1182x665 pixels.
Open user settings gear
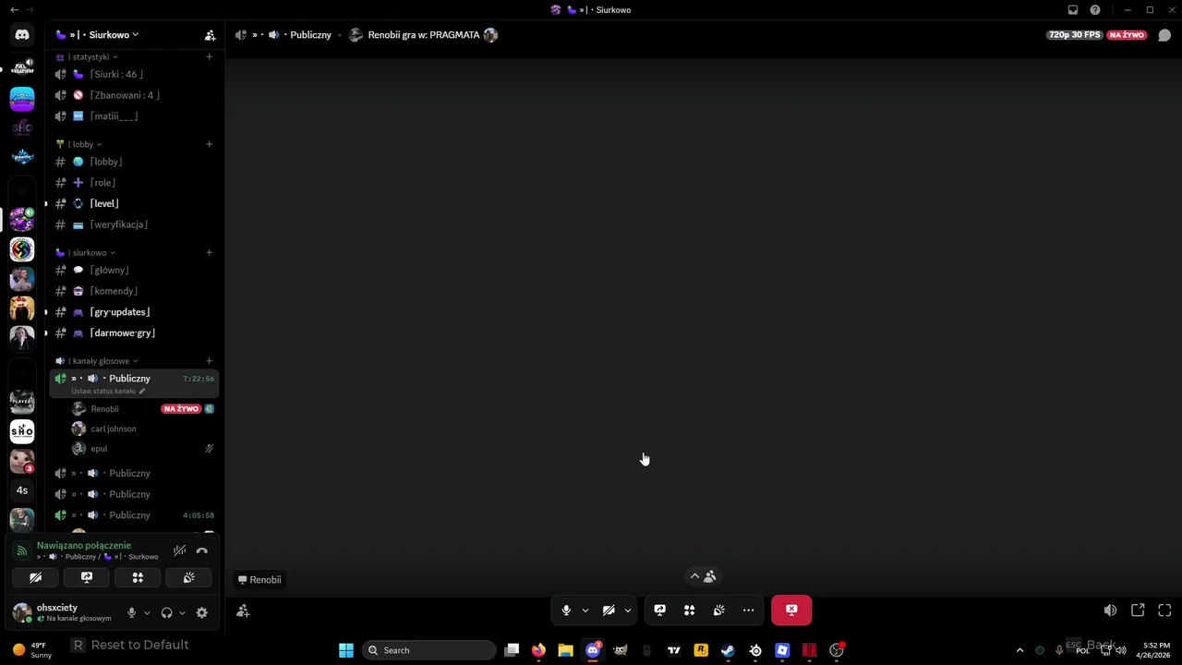[x=201, y=612]
